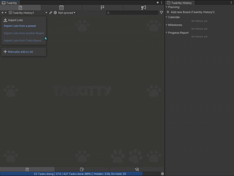234x176 pixels.
Task: Open the Taskitty History panel kebab menu
Action: [x=231, y=3]
